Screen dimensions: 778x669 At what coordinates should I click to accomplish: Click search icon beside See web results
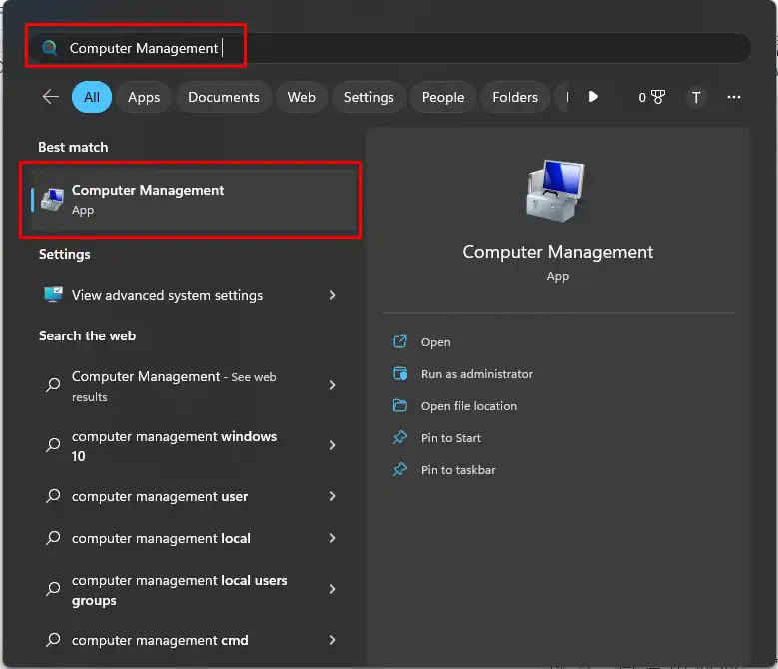[x=53, y=385]
